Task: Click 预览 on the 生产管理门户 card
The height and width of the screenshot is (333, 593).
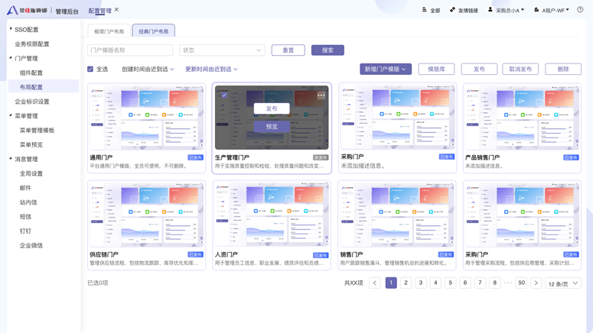Action: tap(272, 127)
